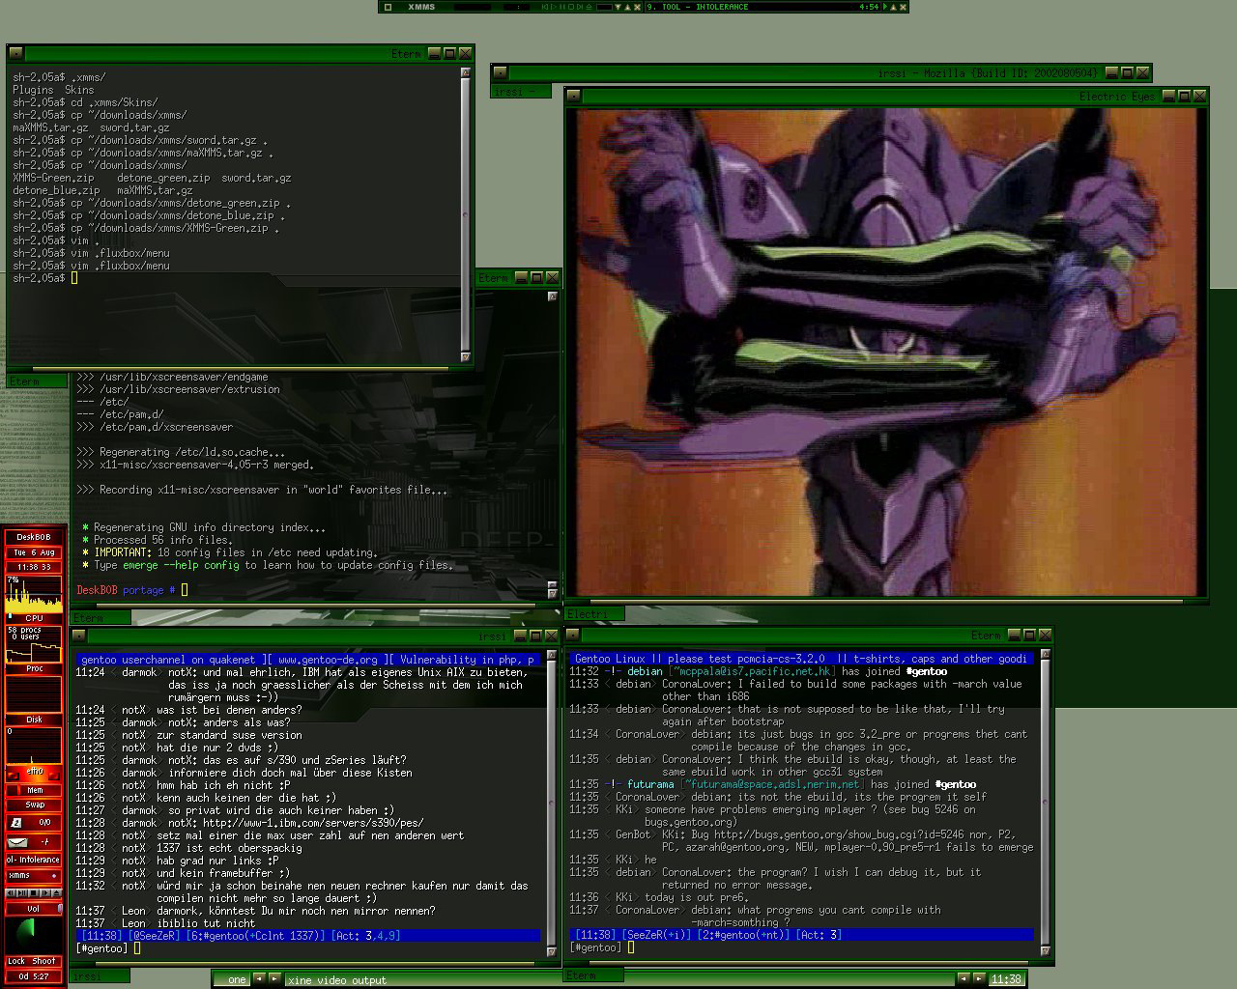Viewport: 1237px width, 989px height.
Task: Expand the Swap meter in GKrellM
Action: pyautogui.click(x=34, y=805)
